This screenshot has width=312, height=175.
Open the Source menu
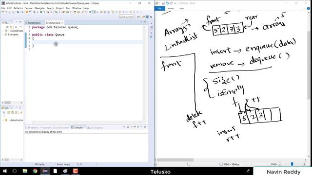tap(29, 8)
